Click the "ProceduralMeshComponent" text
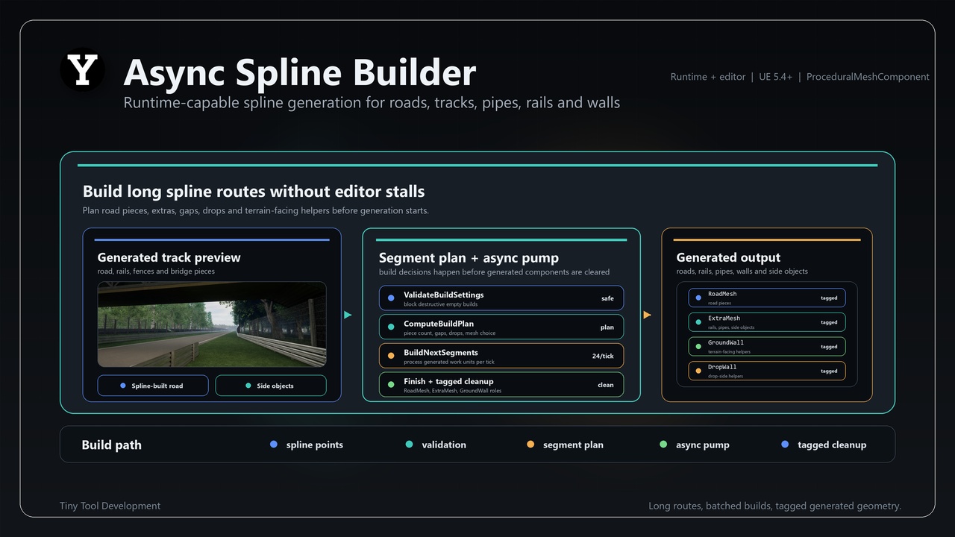The height and width of the screenshot is (537, 955). [868, 77]
